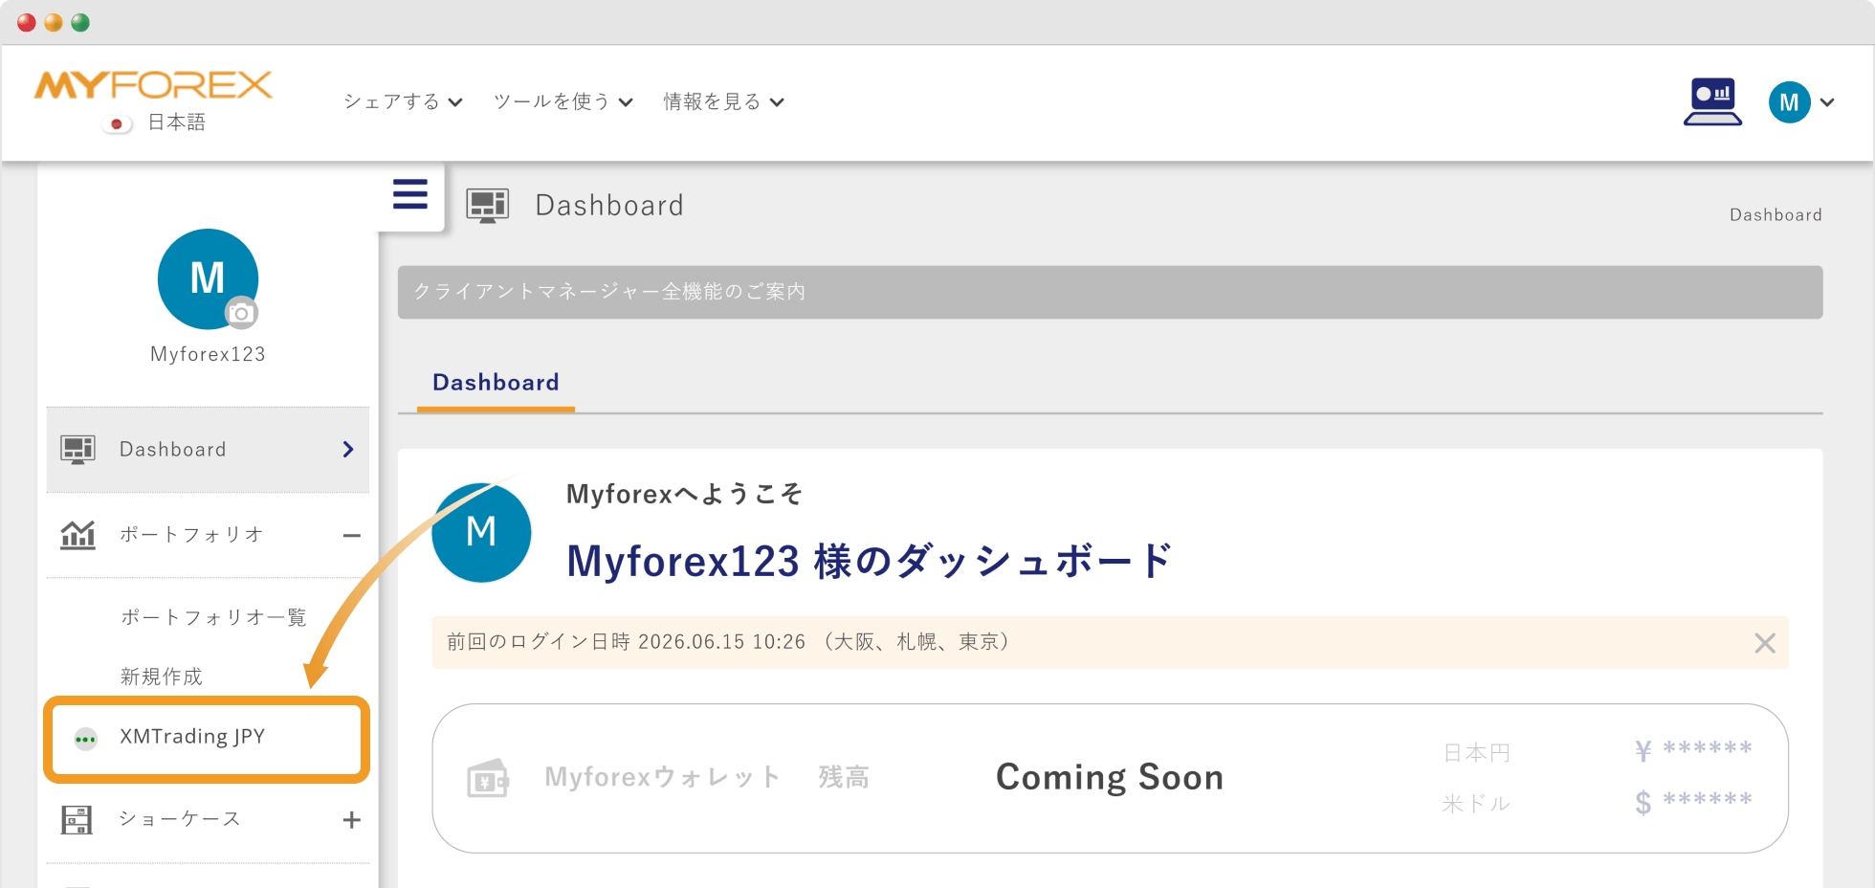The height and width of the screenshot is (888, 1875).
Task: Open the シェアする dropdown menu
Action: click(x=403, y=101)
